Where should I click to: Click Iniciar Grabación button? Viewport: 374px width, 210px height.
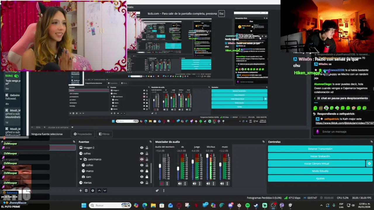pyautogui.click(x=320, y=156)
